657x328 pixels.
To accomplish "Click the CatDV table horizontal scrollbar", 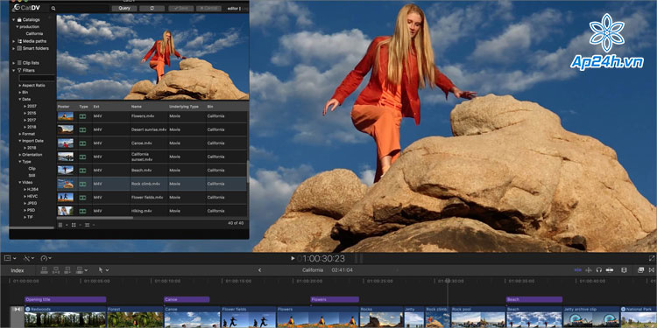I will click(95, 218).
